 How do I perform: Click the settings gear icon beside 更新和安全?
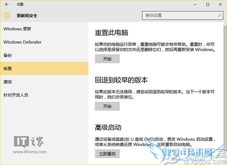(7, 16)
